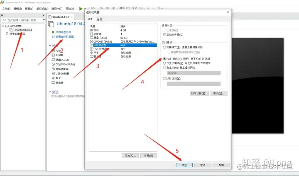Select the sound card icon in settings dialog

coord(91,53)
